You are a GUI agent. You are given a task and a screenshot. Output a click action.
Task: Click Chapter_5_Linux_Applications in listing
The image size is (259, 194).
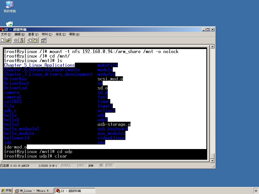click(x=39, y=65)
